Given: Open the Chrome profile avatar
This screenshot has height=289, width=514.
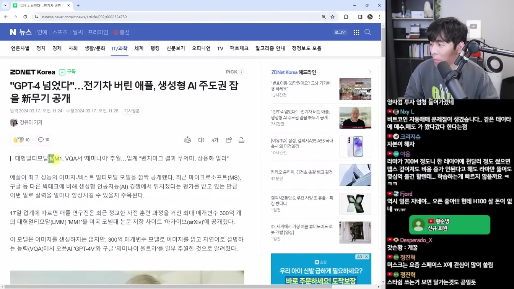Looking at the screenshot, I should pyautogui.click(x=370, y=17).
